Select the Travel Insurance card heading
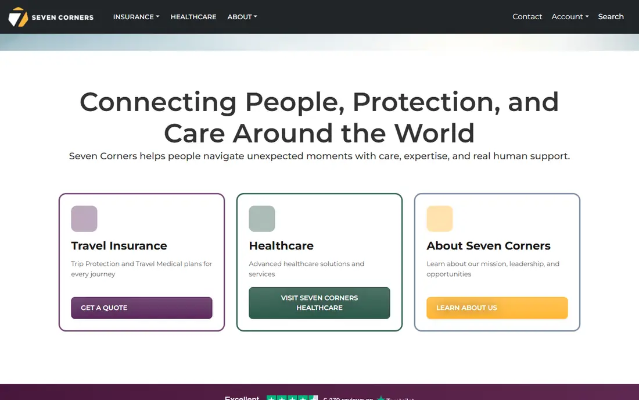 pos(119,246)
